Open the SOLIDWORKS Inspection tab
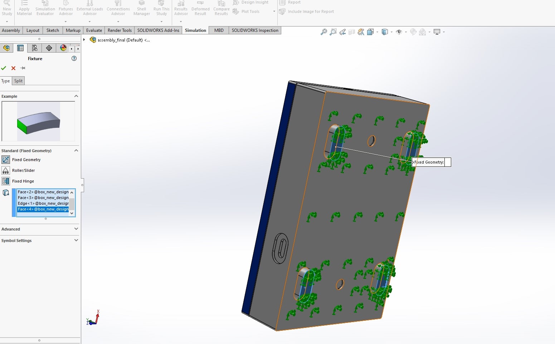The height and width of the screenshot is (344, 555). tap(255, 30)
